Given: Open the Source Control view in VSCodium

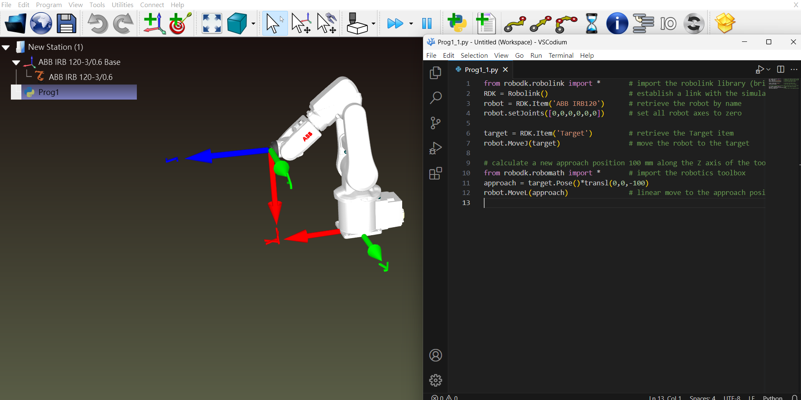Looking at the screenshot, I should [435, 123].
